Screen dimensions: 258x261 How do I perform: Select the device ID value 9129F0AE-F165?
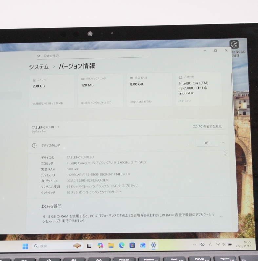[98, 174]
